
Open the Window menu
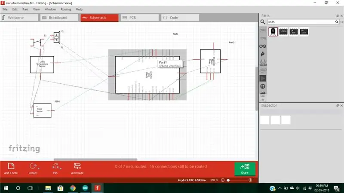pos(50,9)
